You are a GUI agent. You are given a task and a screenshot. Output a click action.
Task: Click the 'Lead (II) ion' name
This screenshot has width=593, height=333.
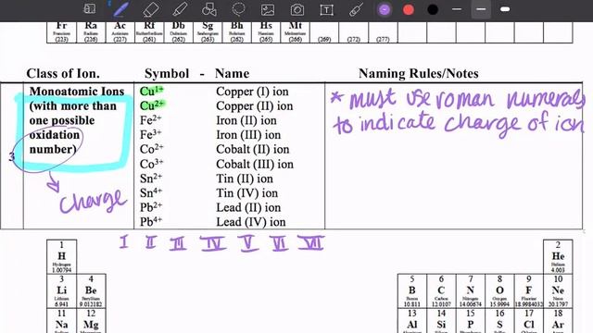point(248,207)
